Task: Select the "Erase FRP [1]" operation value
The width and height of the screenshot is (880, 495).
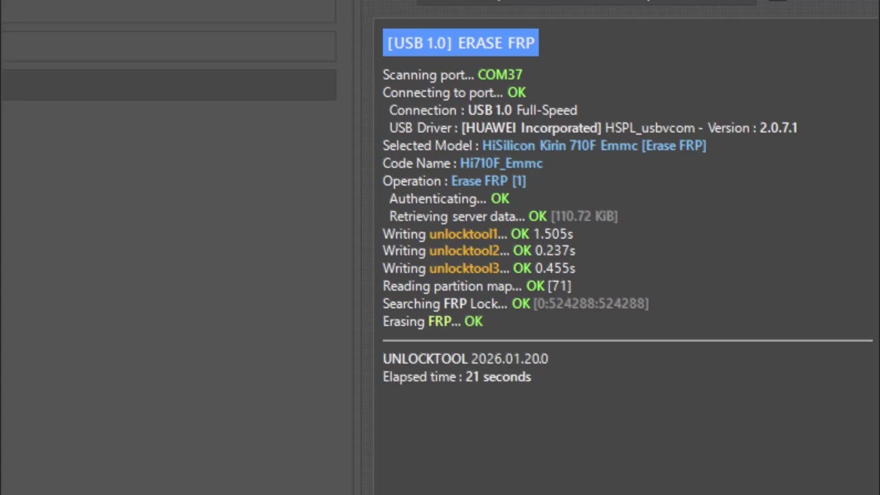Action: click(488, 181)
